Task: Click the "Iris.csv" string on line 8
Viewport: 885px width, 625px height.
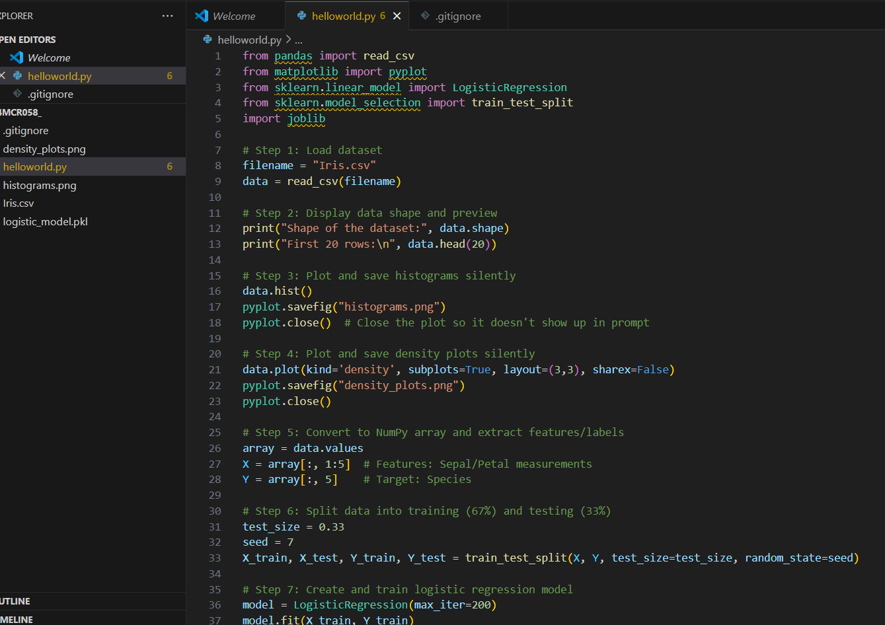Action: point(344,166)
